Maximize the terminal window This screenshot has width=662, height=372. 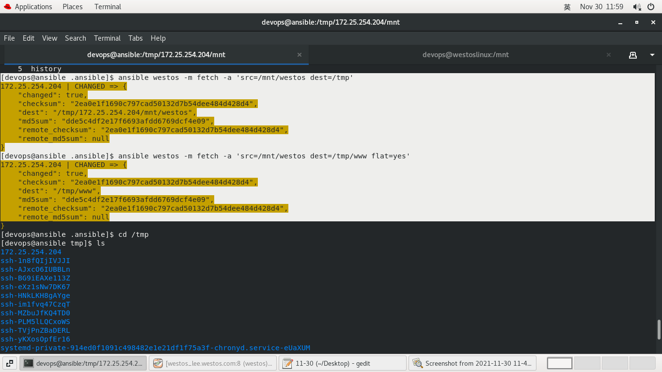(637, 22)
